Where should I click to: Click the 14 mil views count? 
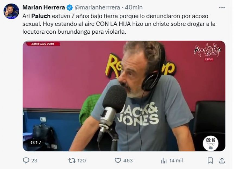coord(176,161)
